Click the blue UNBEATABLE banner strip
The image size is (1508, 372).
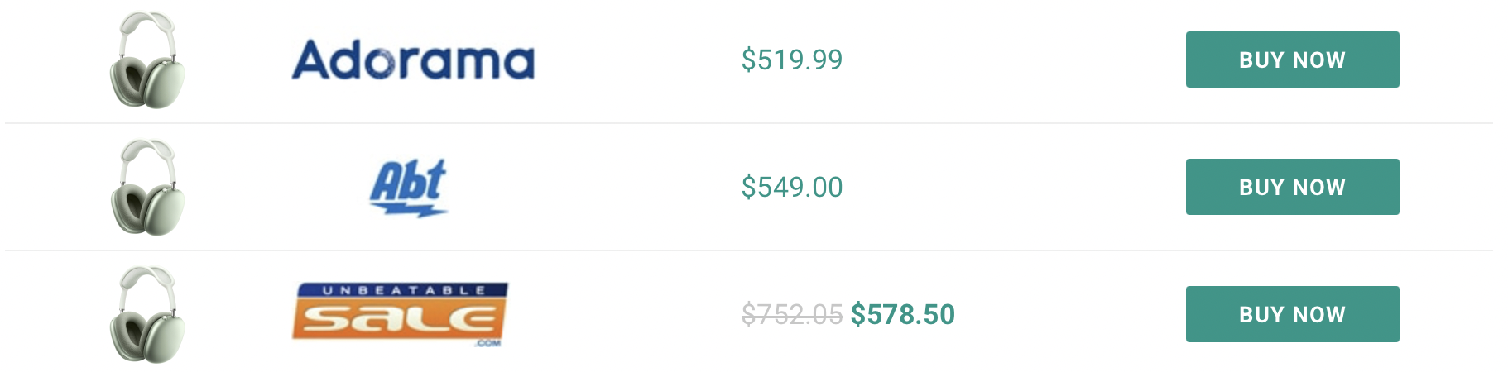point(403,290)
